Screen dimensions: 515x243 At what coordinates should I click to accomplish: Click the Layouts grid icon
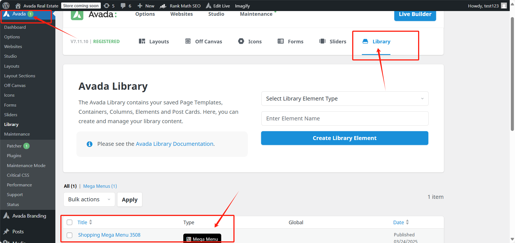pyautogui.click(x=142, y=41)
